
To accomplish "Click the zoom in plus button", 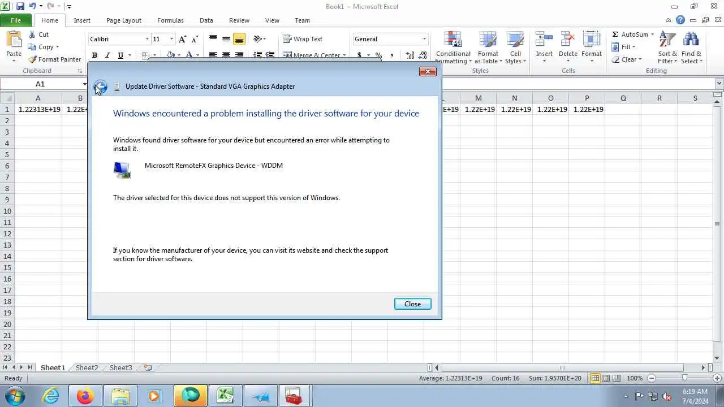I will point(718,378).
